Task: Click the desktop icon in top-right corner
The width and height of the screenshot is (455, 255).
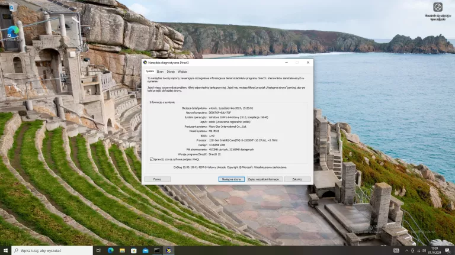Action: pyautogui.click(x=438, y=11)
